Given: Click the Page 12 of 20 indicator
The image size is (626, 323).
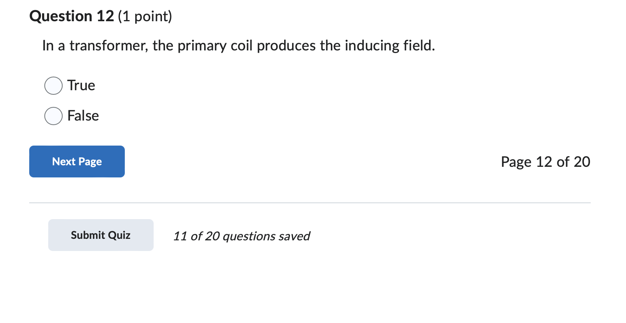Looking at the screenshot, I should click(545, 161).
